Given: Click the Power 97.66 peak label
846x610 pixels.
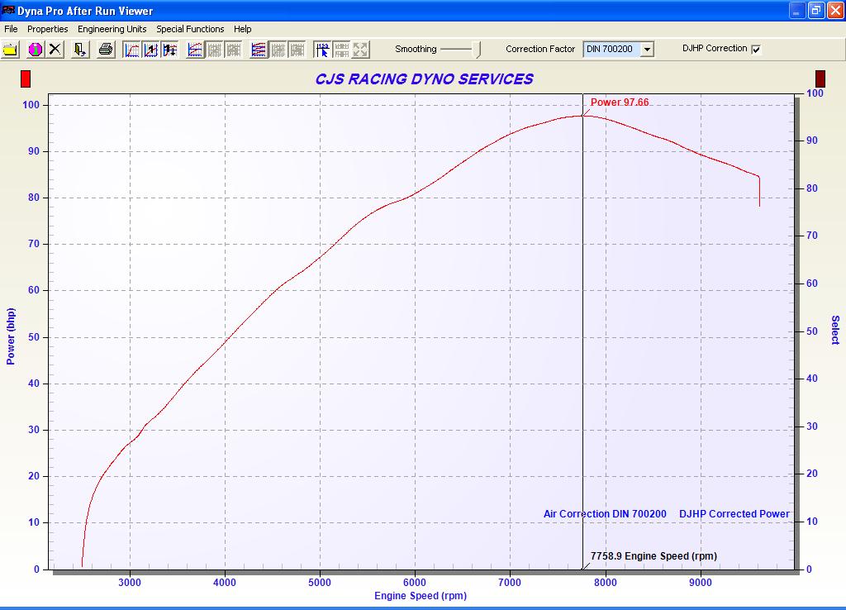Looking at the screenshot, I should click(620, 102).
